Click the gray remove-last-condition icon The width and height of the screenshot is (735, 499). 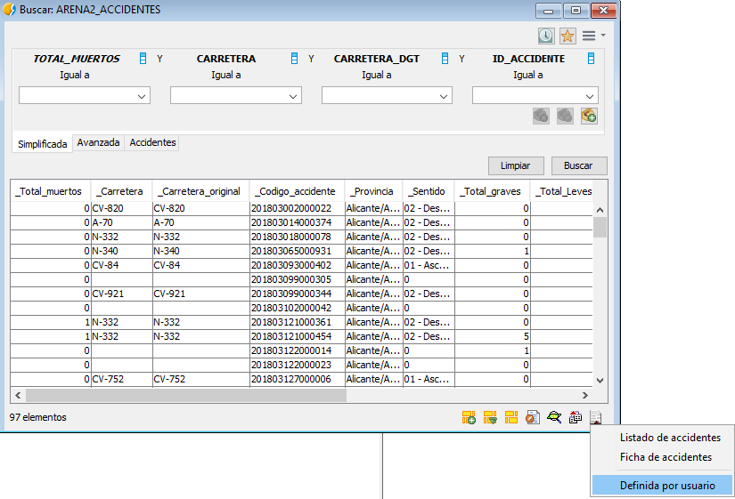point(565,116)
